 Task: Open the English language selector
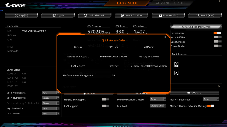[58, 15]
